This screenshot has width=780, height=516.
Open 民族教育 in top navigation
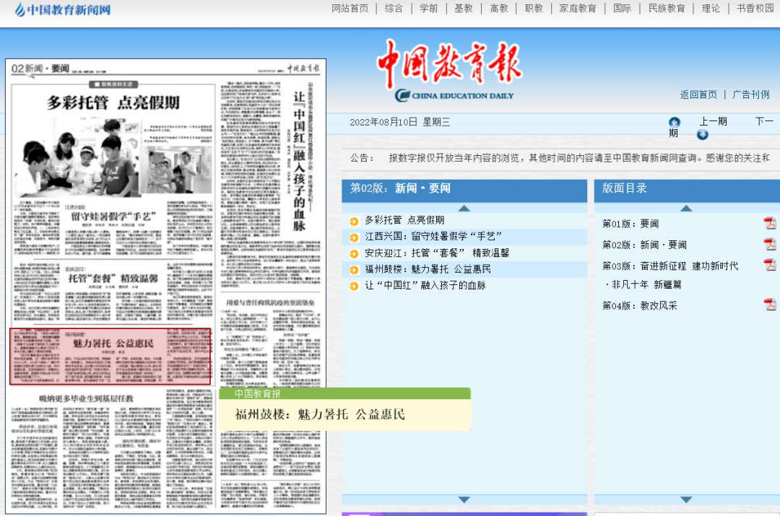tap(667, 9)
